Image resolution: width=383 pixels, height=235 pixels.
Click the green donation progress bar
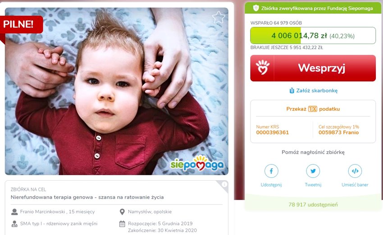point(313,35)
